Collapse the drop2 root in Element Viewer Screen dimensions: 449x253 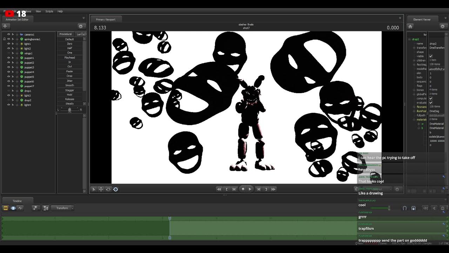click(409, 39)
